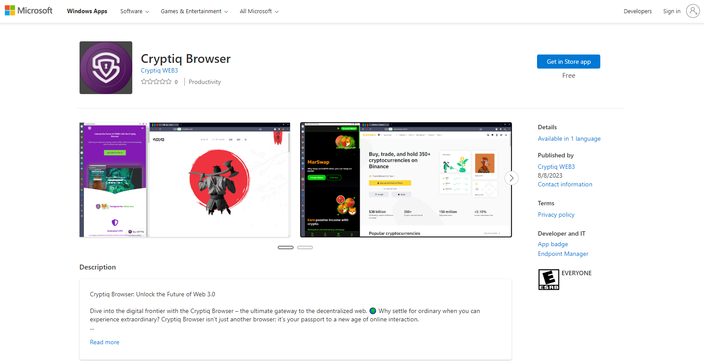Viewport: 704px width, 364px height.
Task: Open the All Microsoft dropdown
Action: (x=259, y=11)
